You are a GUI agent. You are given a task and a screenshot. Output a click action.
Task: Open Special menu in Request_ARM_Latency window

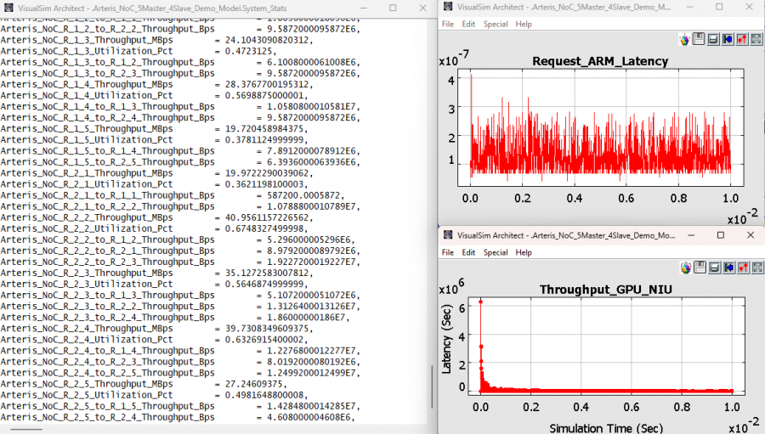[496, 24]
